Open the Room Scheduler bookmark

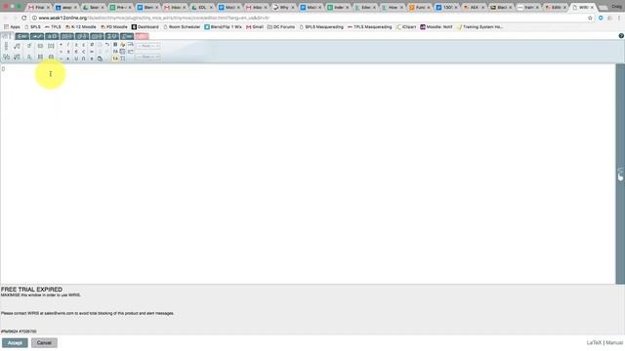182,27
